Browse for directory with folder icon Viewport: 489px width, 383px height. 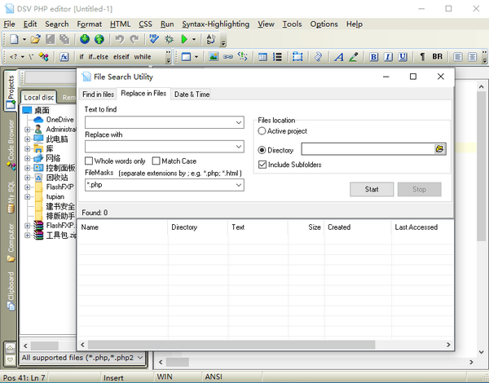[440, 149]
